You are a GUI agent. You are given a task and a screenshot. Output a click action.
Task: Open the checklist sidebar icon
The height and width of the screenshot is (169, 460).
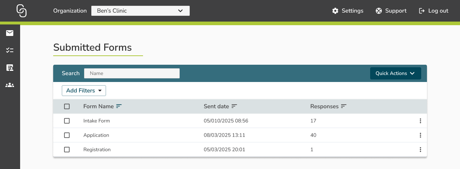(x=10, y=50)
